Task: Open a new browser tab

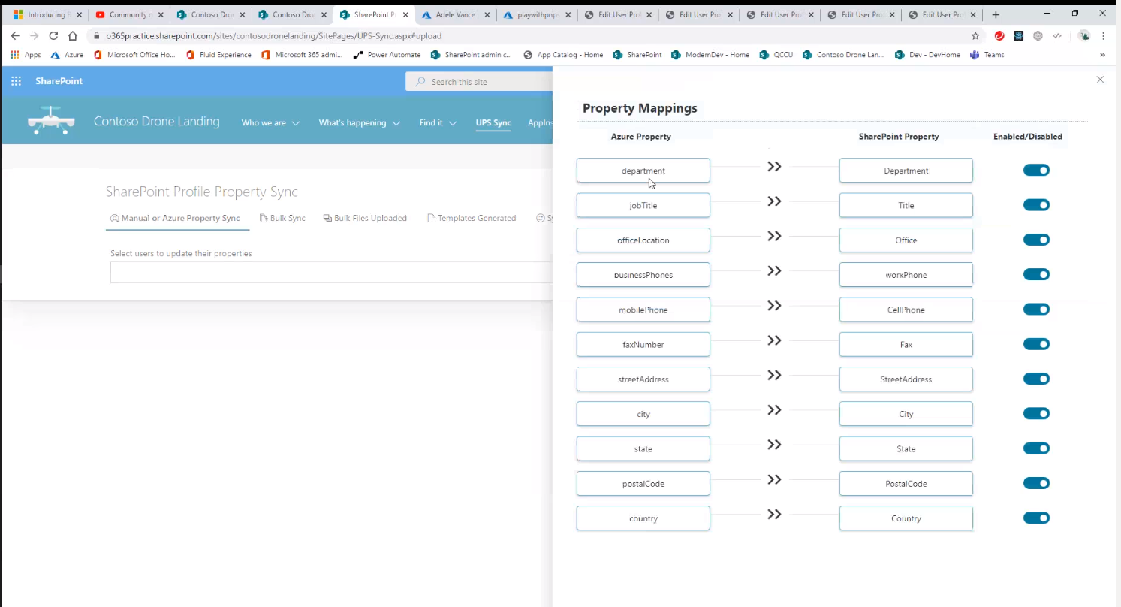Action: click(x=996, y=14)
